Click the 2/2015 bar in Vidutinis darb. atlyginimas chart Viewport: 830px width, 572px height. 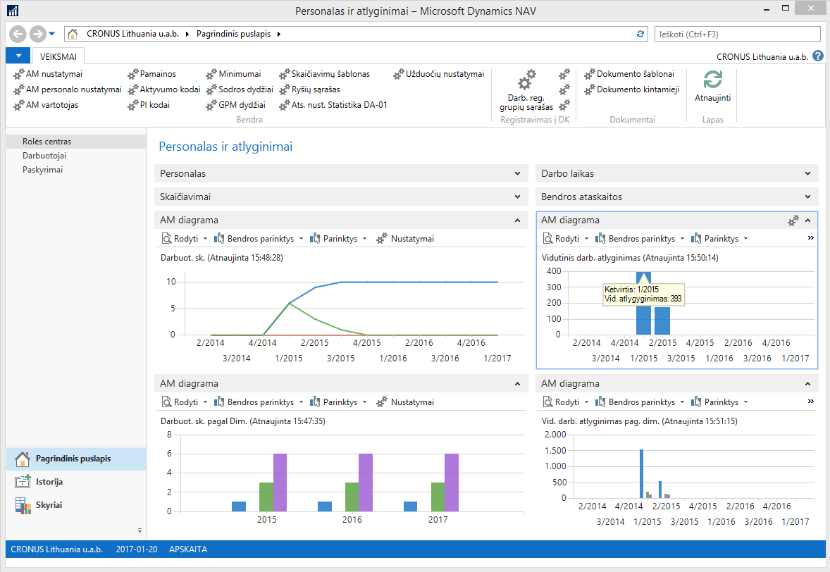(x=662, y=321)
